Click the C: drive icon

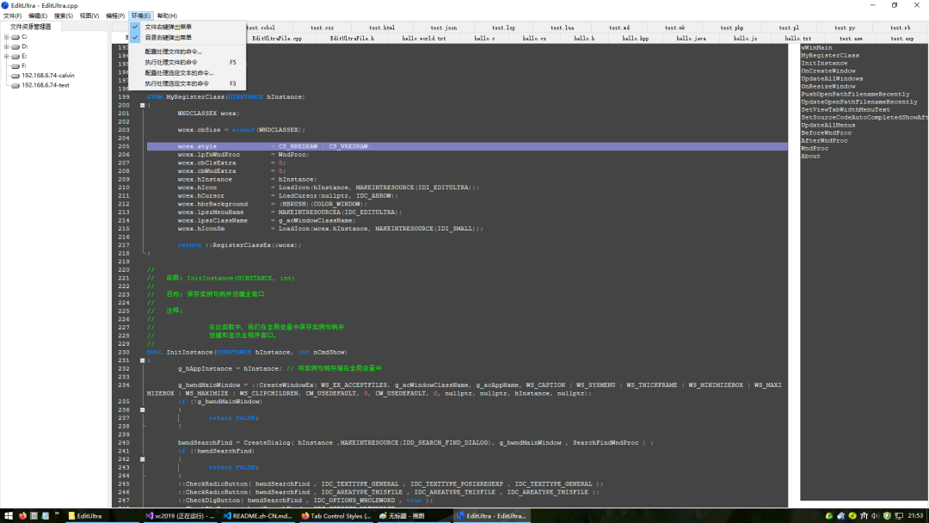click(x=15, y=37)
